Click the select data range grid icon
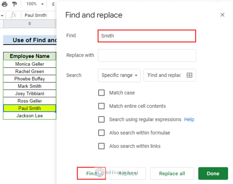The height and width of the screenshot is (184, 233). tap(189, 75)
